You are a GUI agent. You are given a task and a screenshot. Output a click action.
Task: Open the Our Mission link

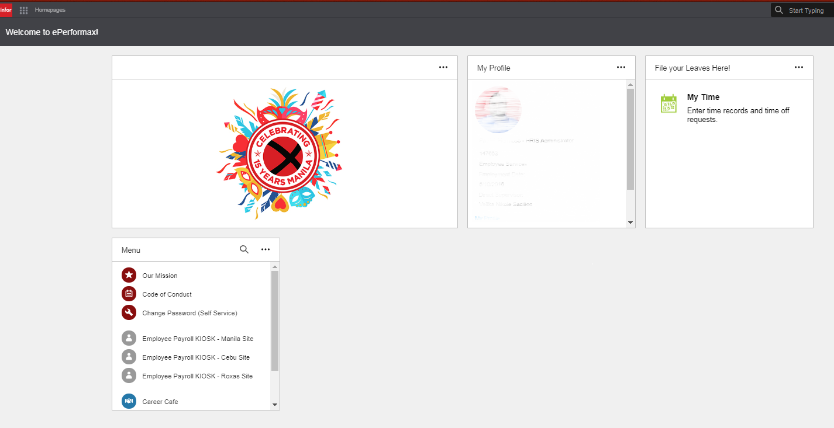coord(160,276)
